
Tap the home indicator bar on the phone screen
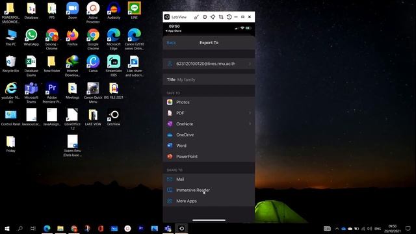point(209,220)
